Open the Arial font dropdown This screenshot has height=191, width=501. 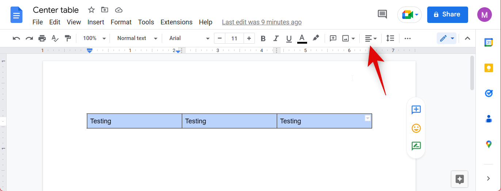[x=189, y=38]
